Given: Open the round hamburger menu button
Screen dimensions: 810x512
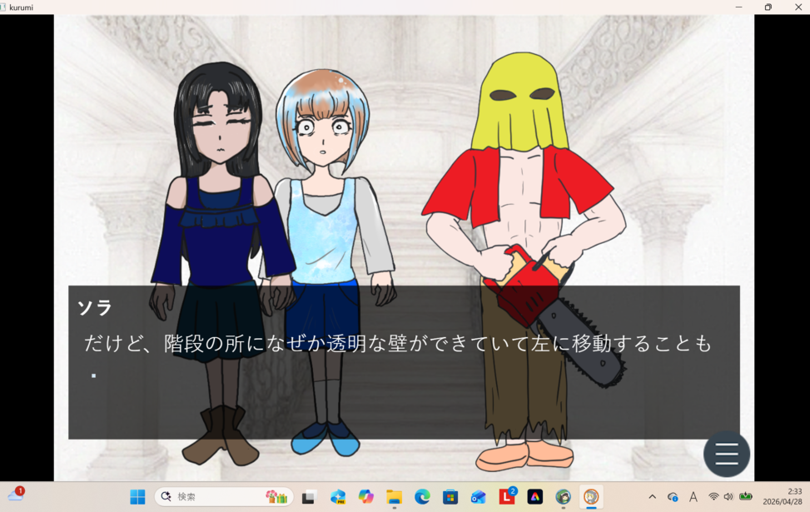Looking at the screenshot, I should coord(726,454).
